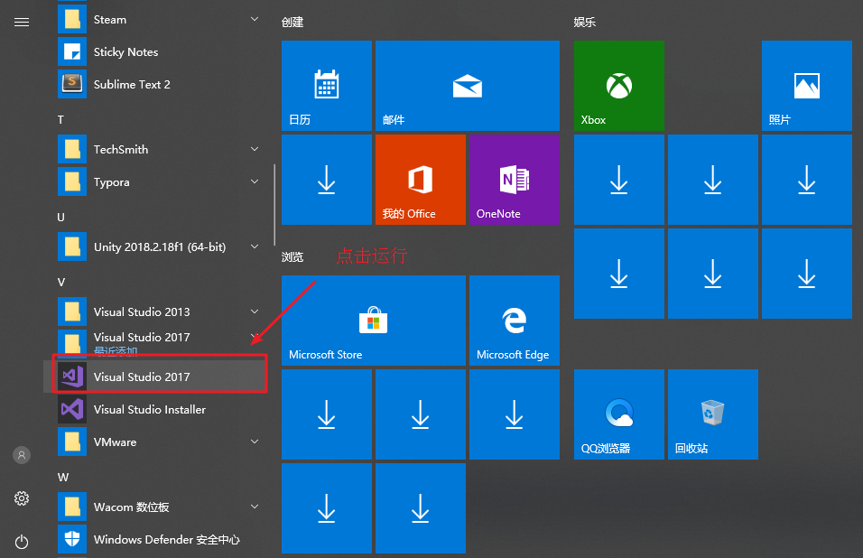Open the 日历 calendar tile
Image resolution: width=863 pixels, height=558 pixels.
[326, 86]
